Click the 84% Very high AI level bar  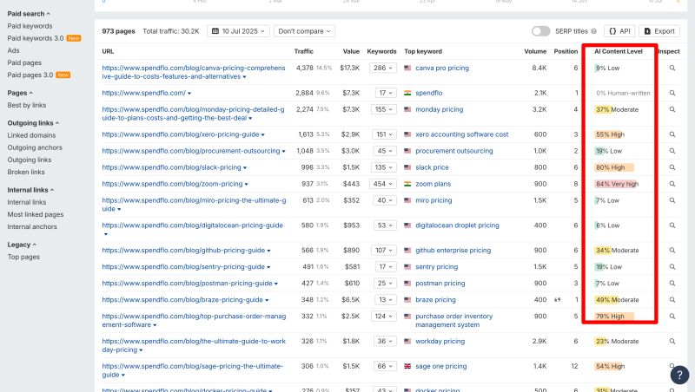tap(617, 184)
